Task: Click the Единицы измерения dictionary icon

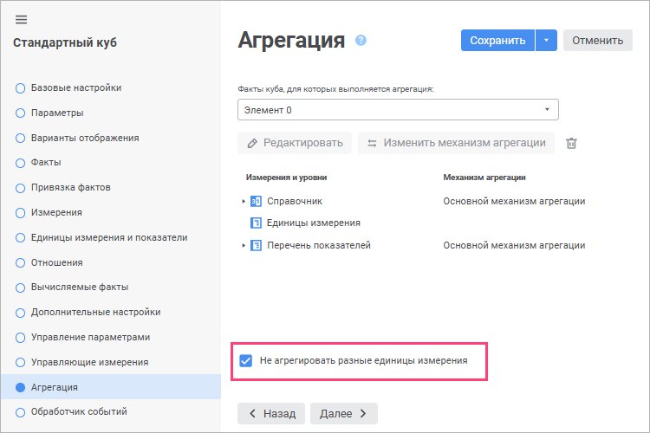Action: tap(256, 223)
